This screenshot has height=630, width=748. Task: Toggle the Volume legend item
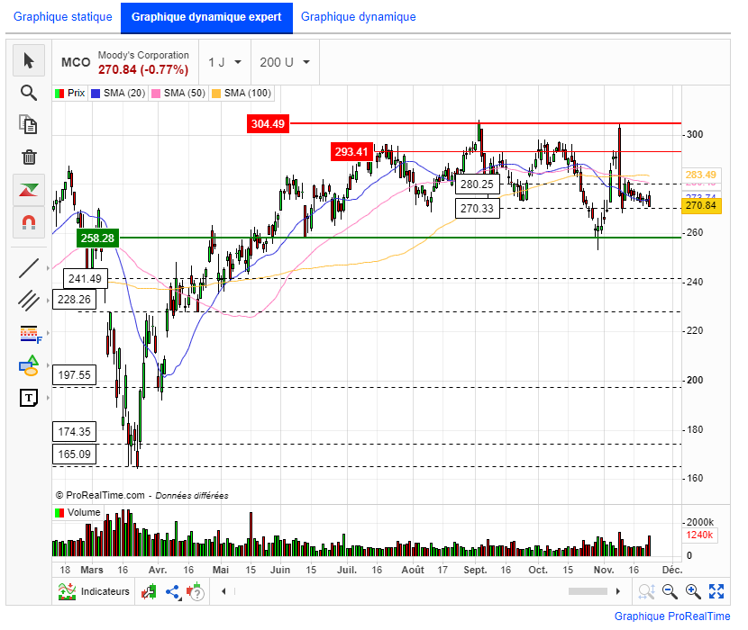pos(78,513)
